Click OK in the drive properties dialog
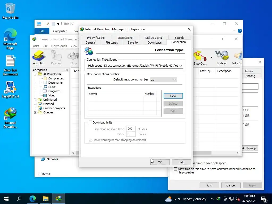Screen dimensions: 272x204 [209, 185]
